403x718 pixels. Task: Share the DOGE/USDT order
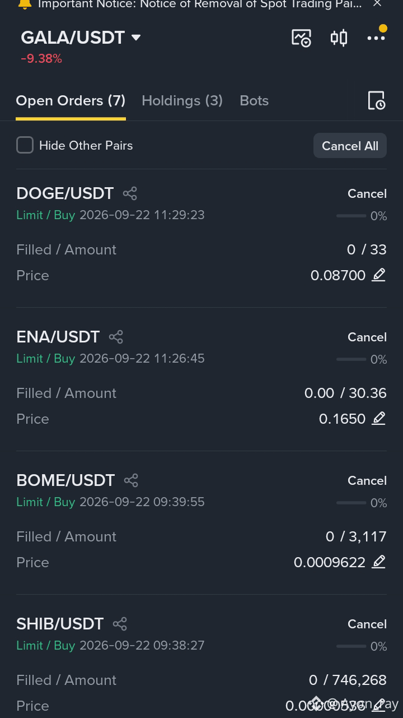tap(130, 193)
